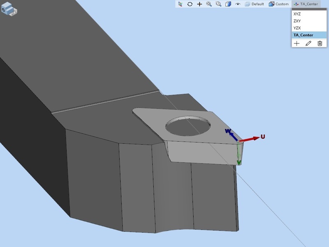
Task: Select the zoom window tool
Action: pos(218,4)
